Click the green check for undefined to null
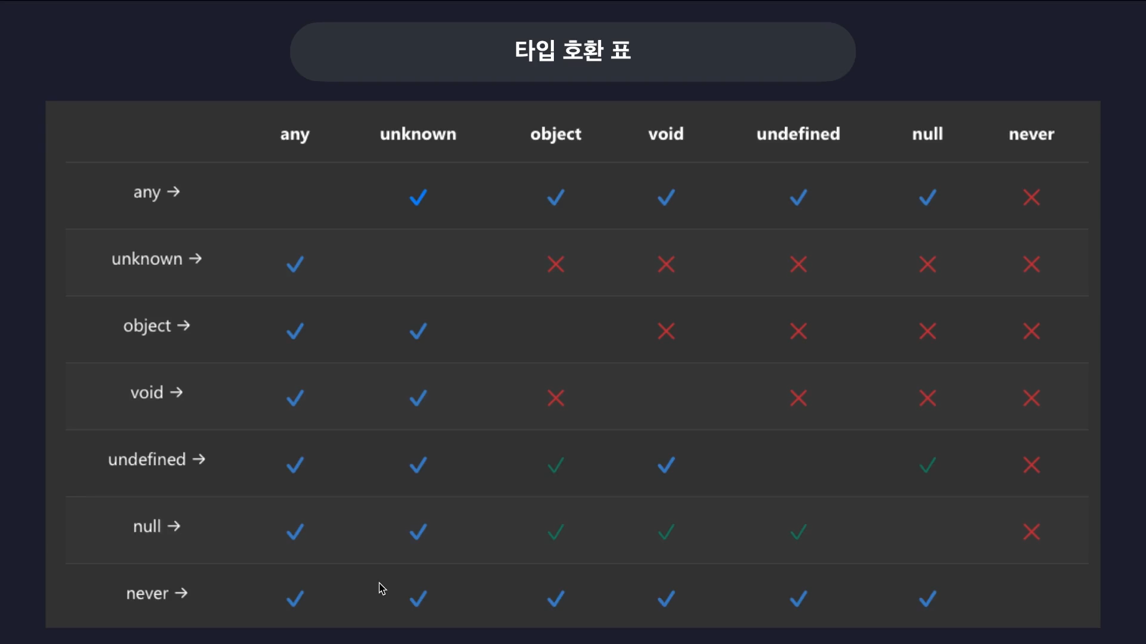1146x644 pixels. click(x=928, y=465)
